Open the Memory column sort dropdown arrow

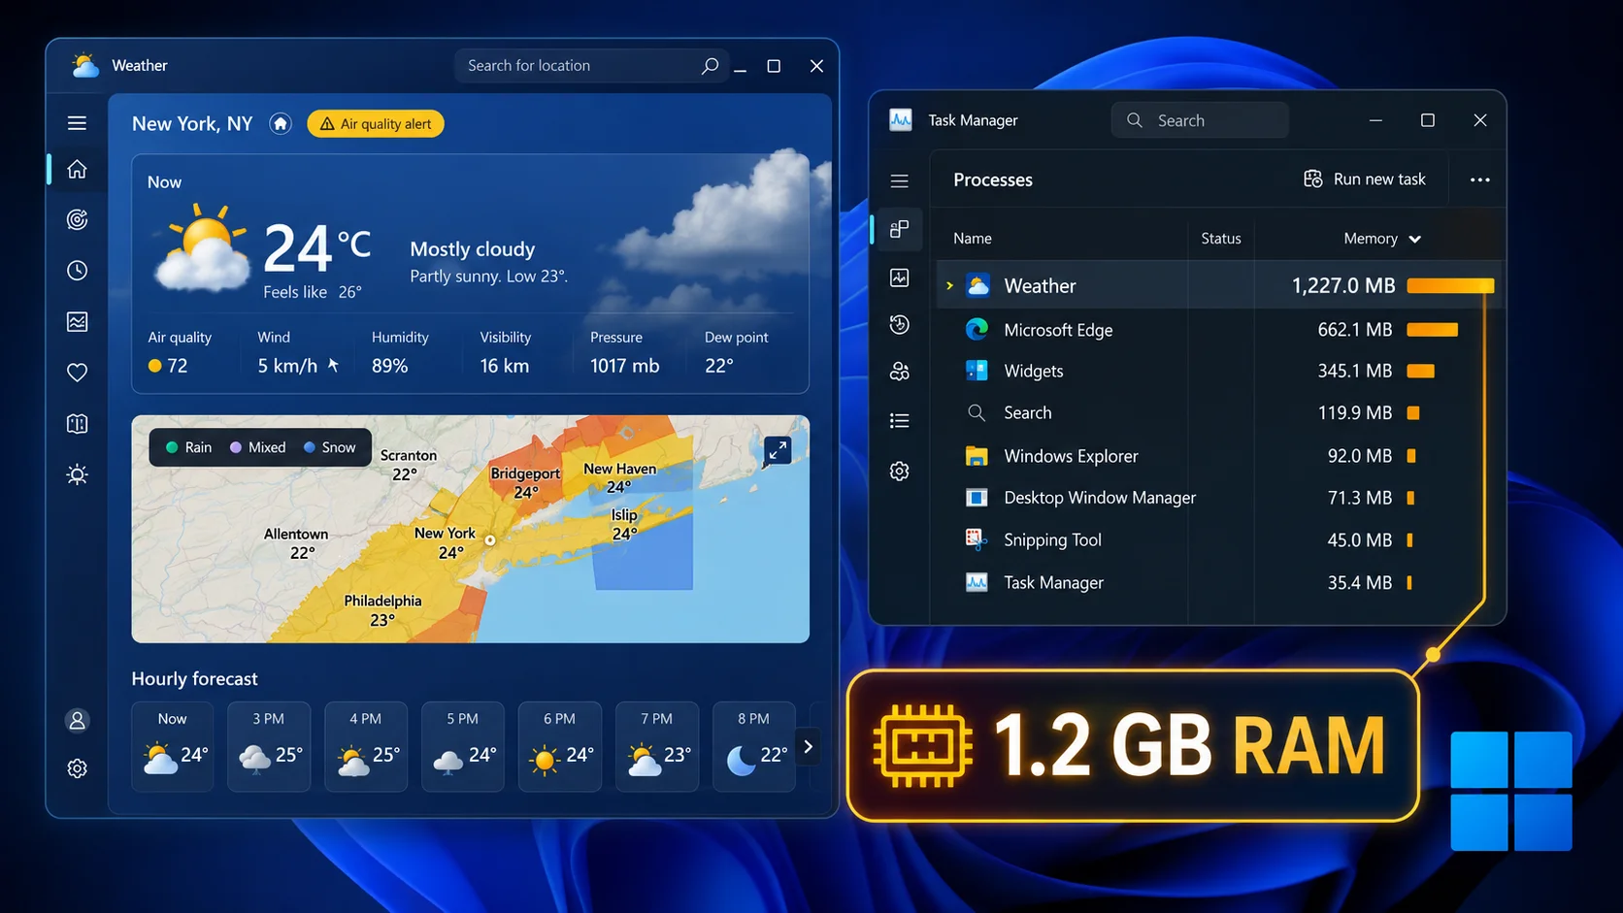click(1414, 240)
